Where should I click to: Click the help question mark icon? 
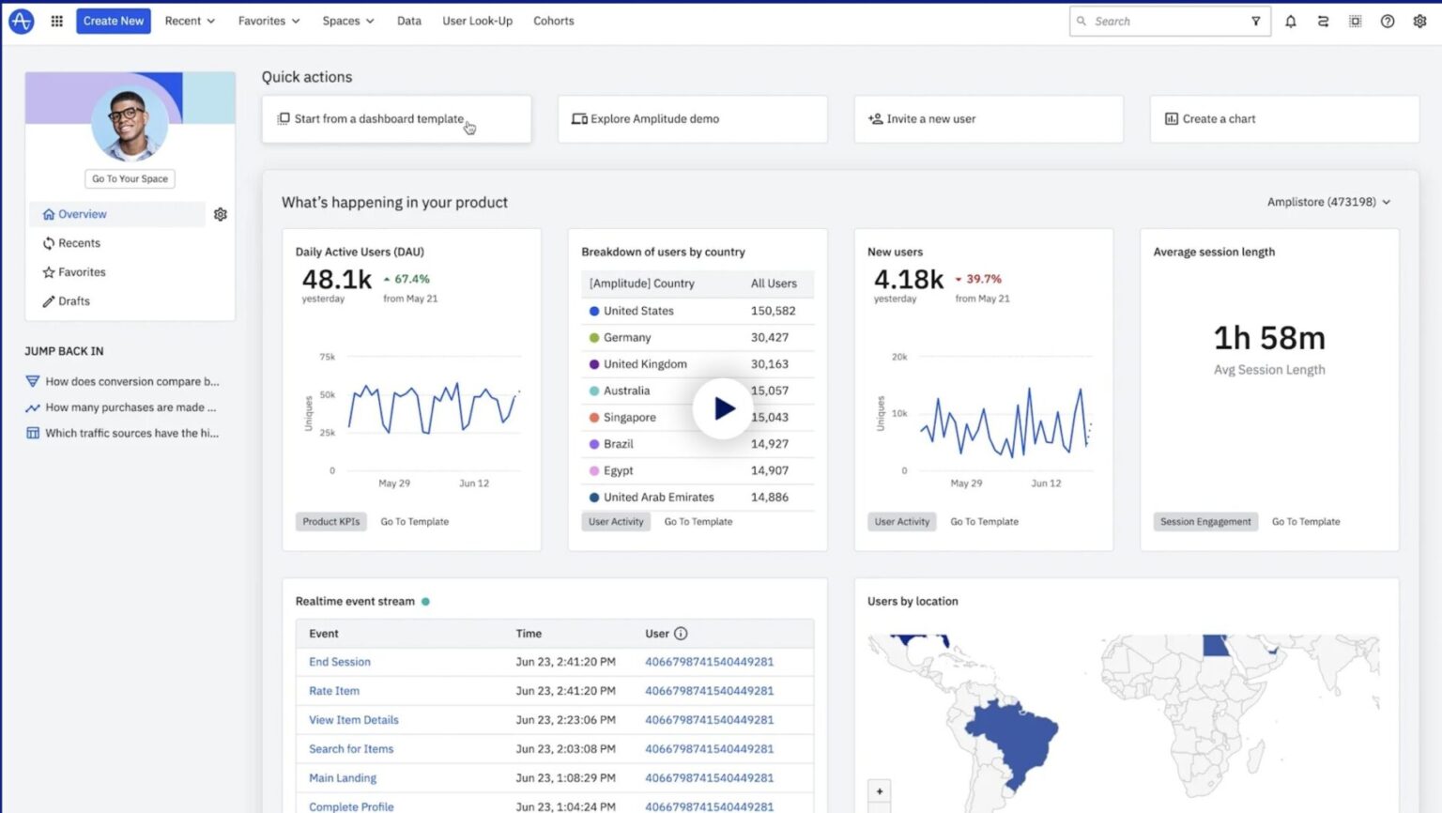point(1387,21)
